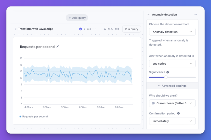The height and width of the screenshot is (140, 211).
Task: Open the Anomaly detection more options menu
Action: 196,15
